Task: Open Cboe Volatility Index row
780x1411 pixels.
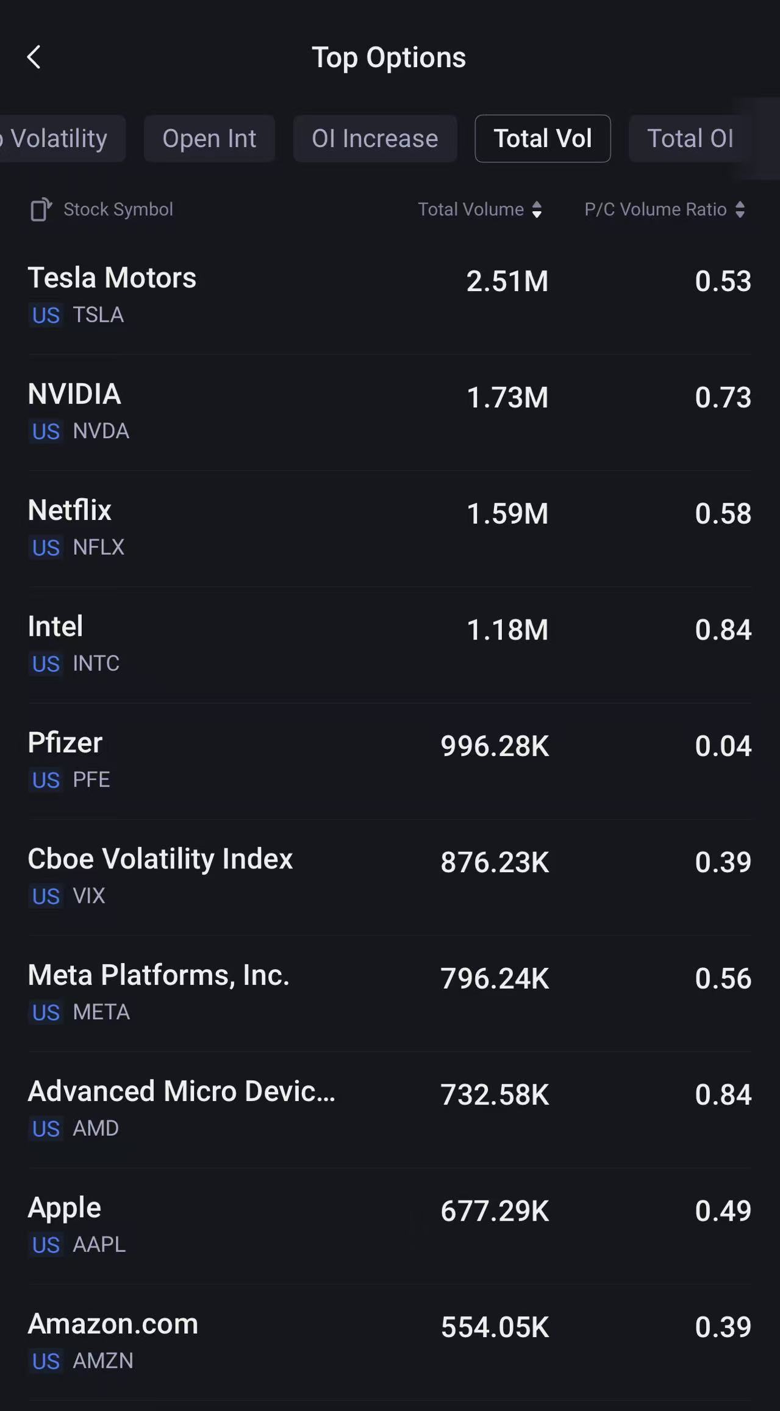Action: click(389, 876)
